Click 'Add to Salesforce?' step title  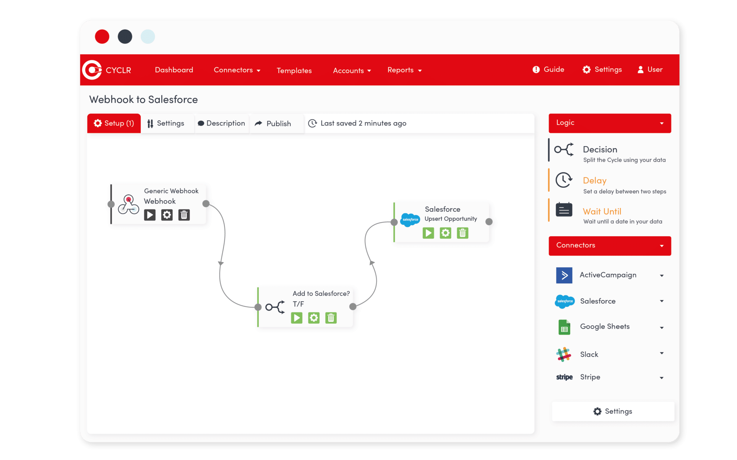[321, 293]
